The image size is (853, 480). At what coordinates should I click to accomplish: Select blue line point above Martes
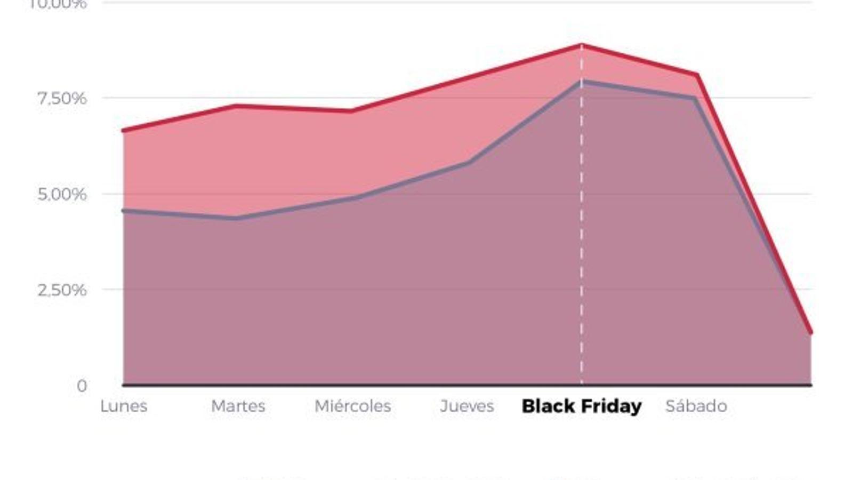(x=238, y=218)
